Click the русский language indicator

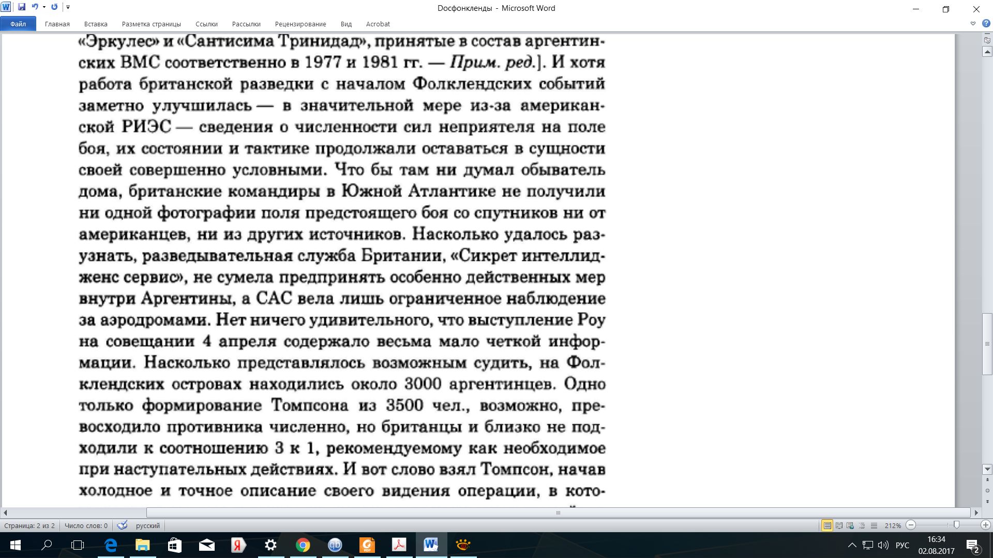148,525
